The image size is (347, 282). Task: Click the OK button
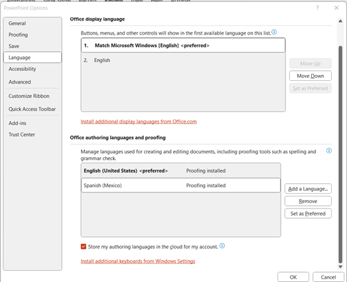click(293, 277)
